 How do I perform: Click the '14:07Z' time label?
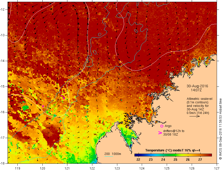(196, 90)
